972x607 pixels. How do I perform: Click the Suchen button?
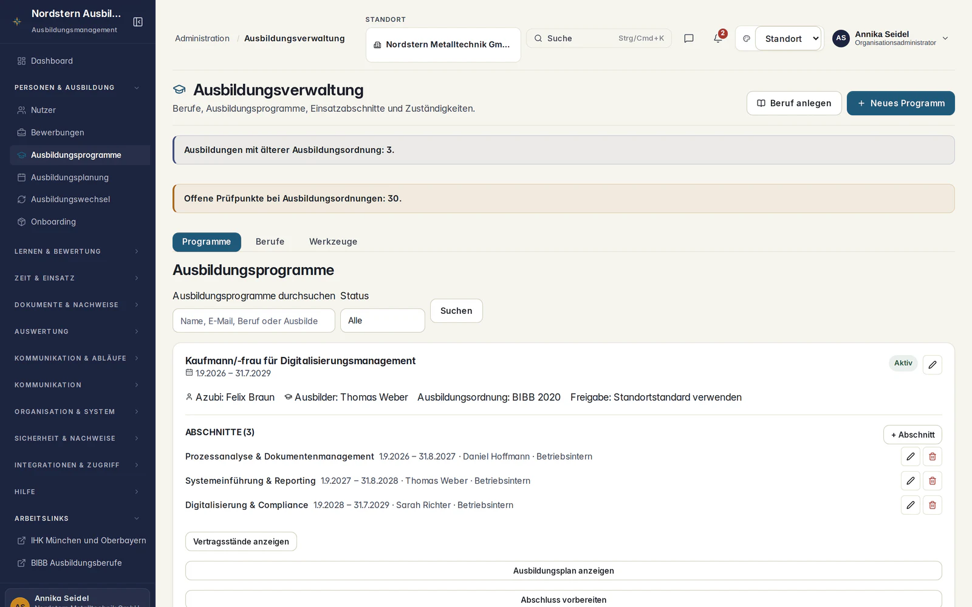[456, 311]
